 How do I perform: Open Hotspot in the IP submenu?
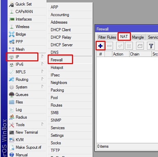tap(70, 68)
